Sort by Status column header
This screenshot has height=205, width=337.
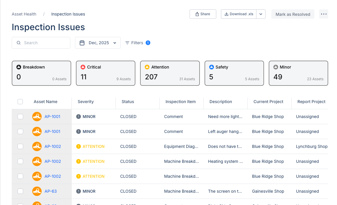(128, 102)
